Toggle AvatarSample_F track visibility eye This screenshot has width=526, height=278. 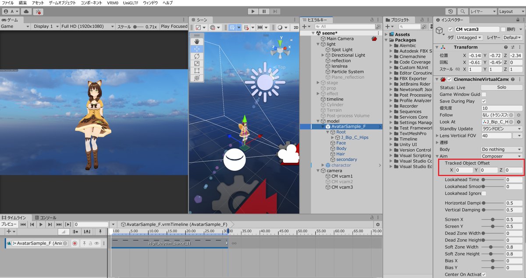click(x=97, y=243)
